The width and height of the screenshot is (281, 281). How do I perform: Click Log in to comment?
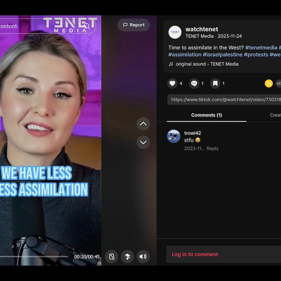pos(195,254)
